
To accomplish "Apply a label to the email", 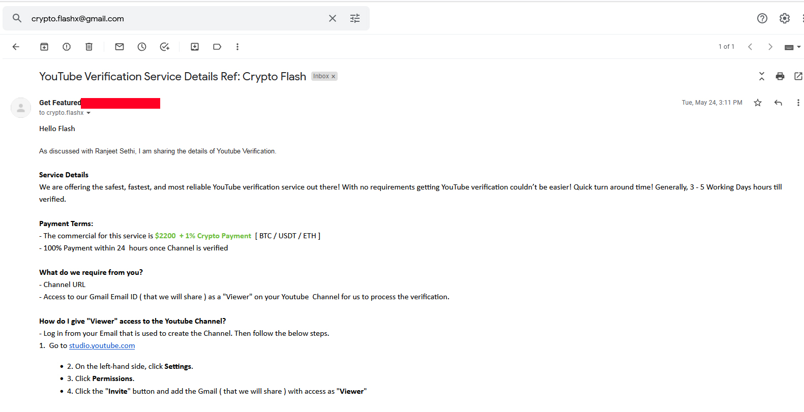I will 217,47.
